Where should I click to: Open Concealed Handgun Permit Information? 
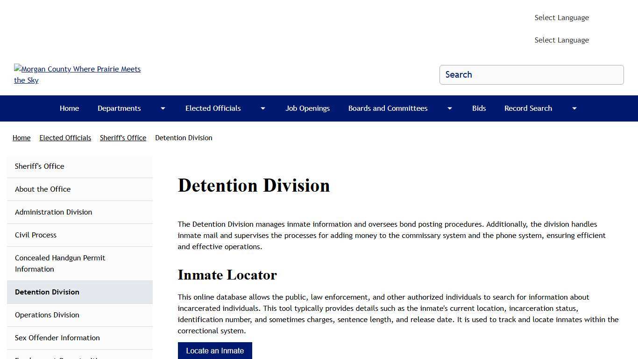(60, 263)
